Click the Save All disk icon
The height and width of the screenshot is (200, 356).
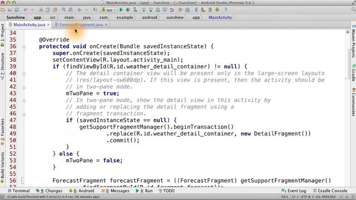click(x=10, y=10)
